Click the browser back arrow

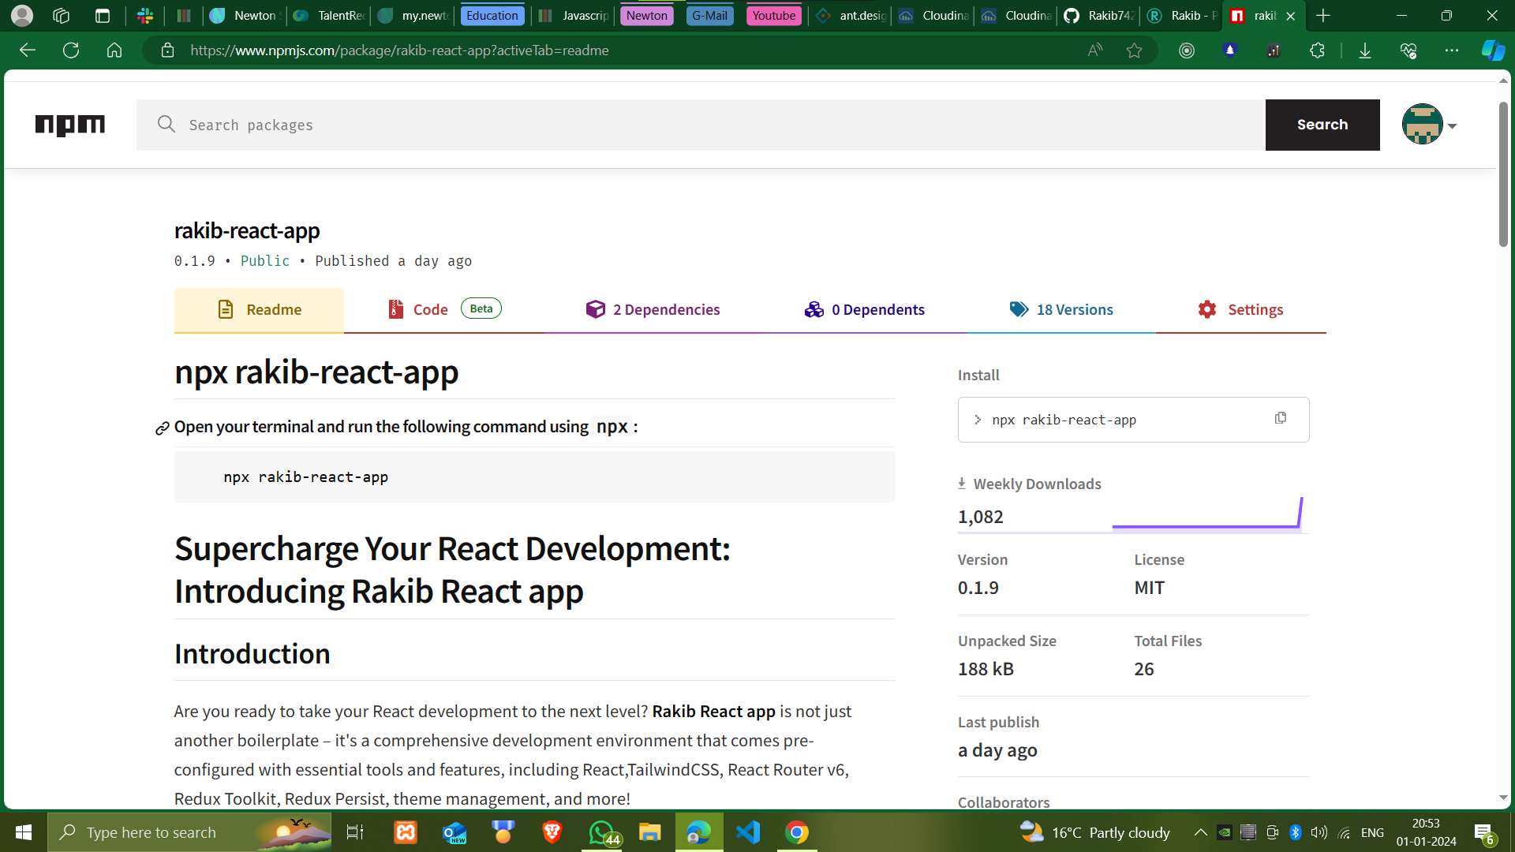28,50
